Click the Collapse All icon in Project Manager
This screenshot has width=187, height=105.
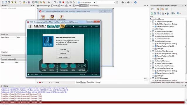pos(158,13)
